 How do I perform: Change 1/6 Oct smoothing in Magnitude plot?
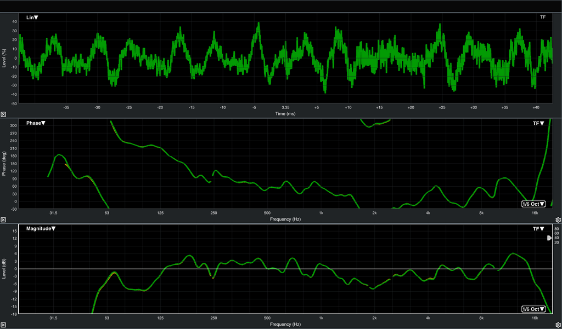click(533, 309)
